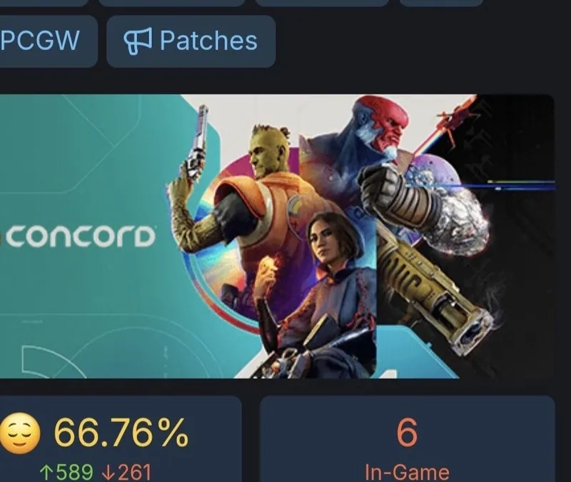
Task: Click the megaphone icon beside Patches
Action: pos(138,41)
